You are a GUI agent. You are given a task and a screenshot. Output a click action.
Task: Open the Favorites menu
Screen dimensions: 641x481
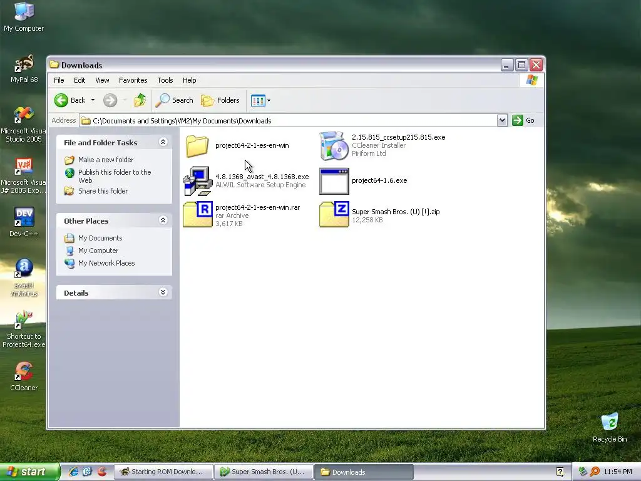pos(133,80)
